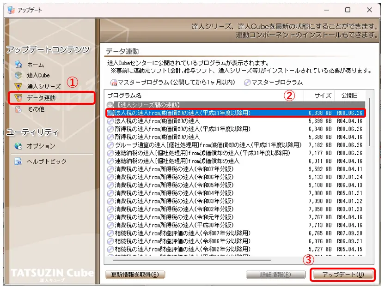This screenshot has height=287, width=385.
Task: Collapse the 【達人シリーズ間の連動】 group arrow
Action: [x=110, y=105]
